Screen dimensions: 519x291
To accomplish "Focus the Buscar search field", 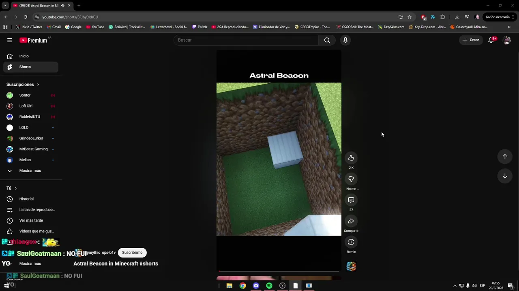I will click(x=247, y=40).
